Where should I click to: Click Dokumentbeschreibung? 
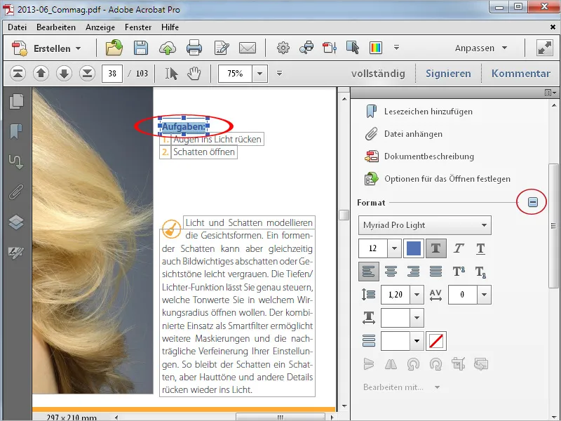[419, 156]
